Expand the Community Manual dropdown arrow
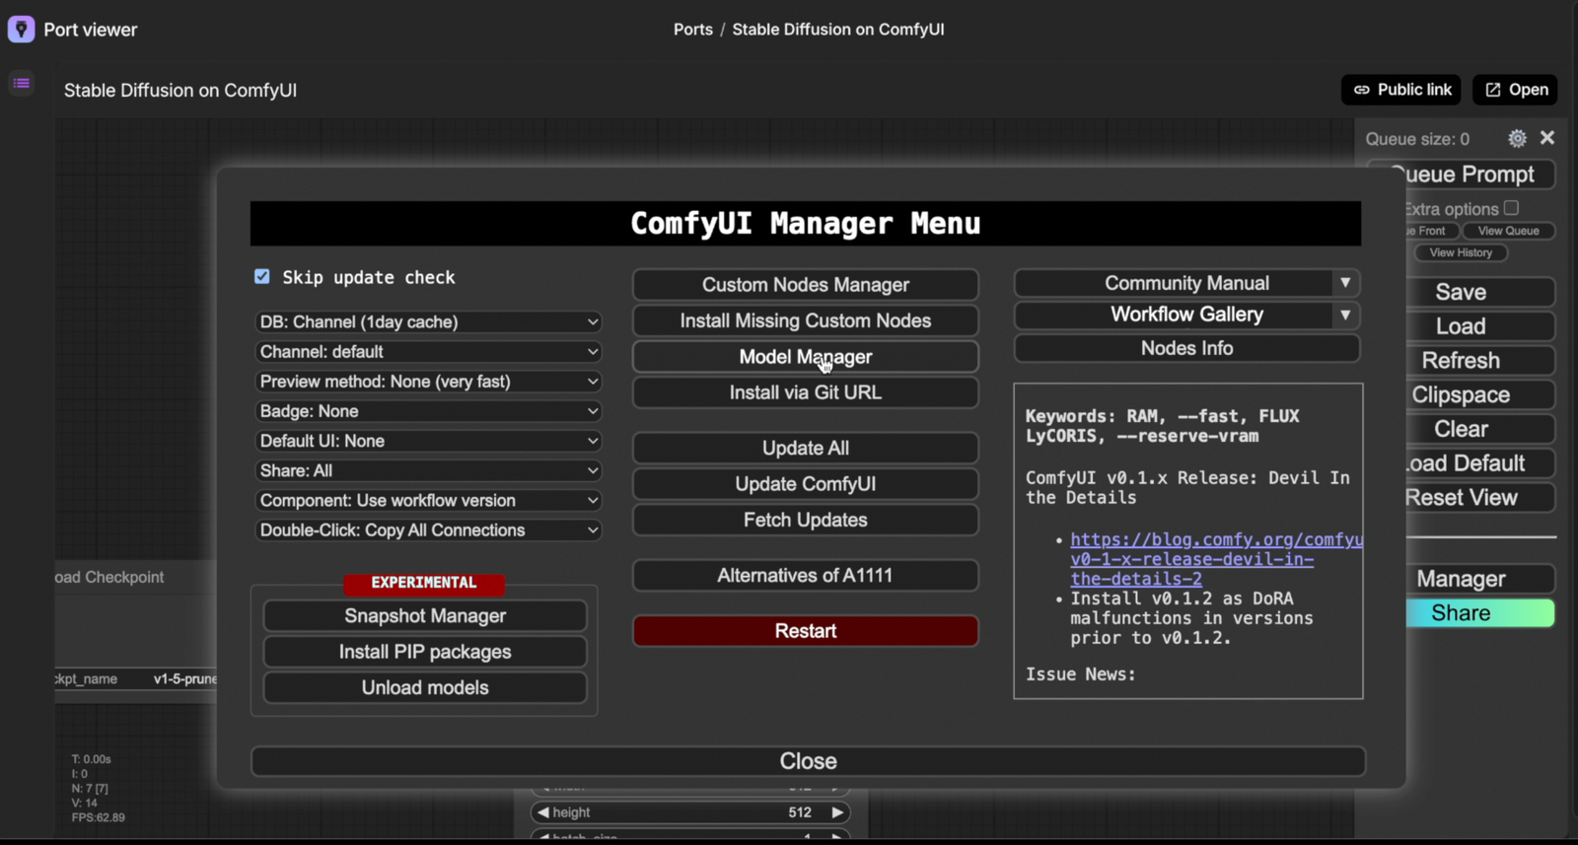Screen dimensions: 1578x845 pos(1345,283)
